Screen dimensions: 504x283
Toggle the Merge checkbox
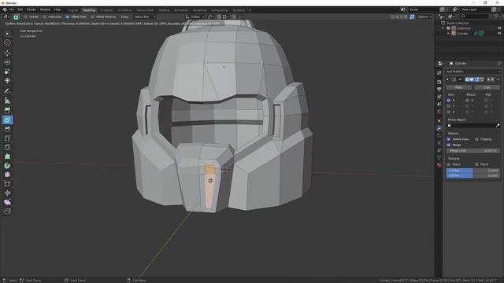449,145
